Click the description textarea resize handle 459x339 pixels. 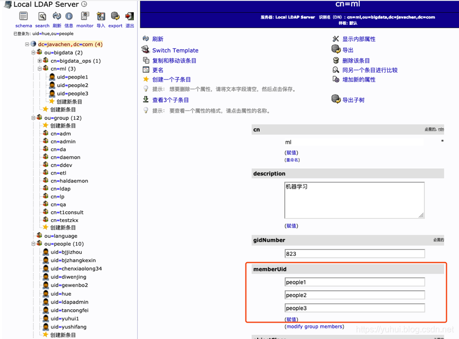(421, 215)
